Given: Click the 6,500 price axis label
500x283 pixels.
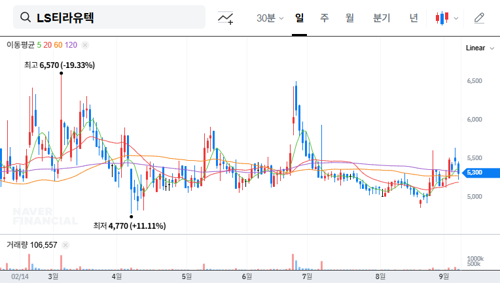Looking at the screenshot, I should tap(474, 81).
